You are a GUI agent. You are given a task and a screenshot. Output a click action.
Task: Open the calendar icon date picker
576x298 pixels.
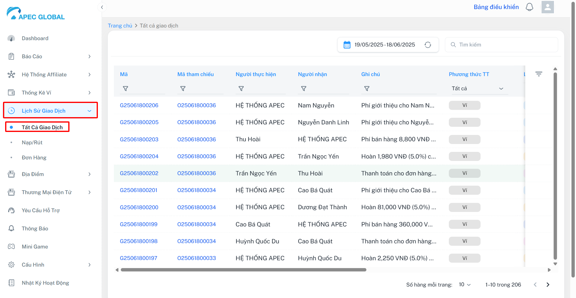347,45
